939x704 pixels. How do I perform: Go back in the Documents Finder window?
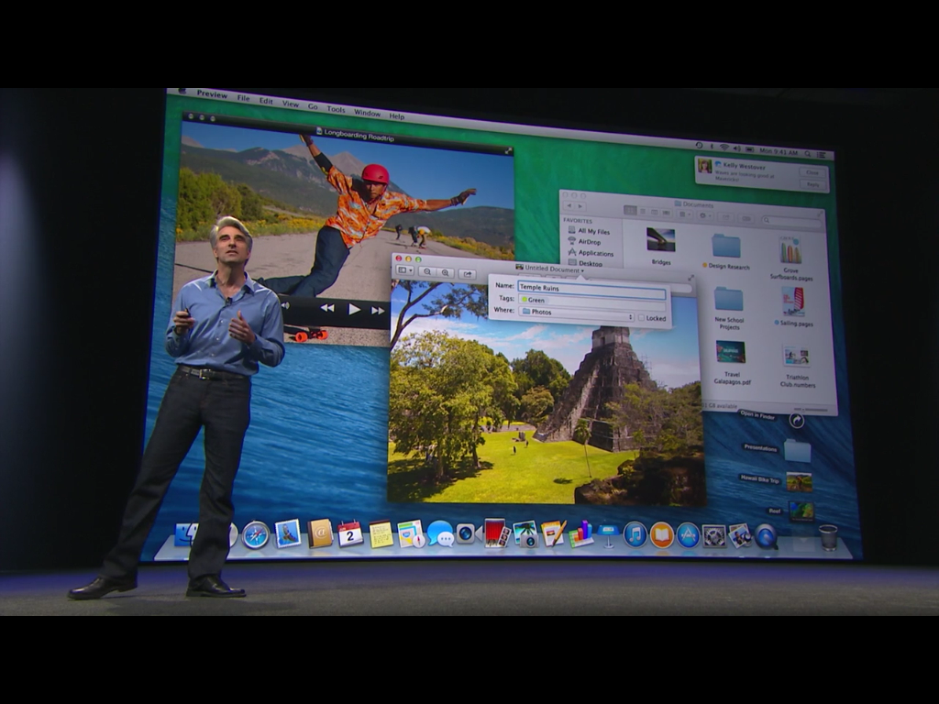(569, 206)
